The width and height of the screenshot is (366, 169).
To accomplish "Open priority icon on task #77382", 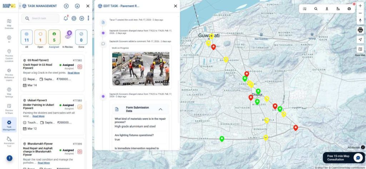I will (x=80, y=67).
